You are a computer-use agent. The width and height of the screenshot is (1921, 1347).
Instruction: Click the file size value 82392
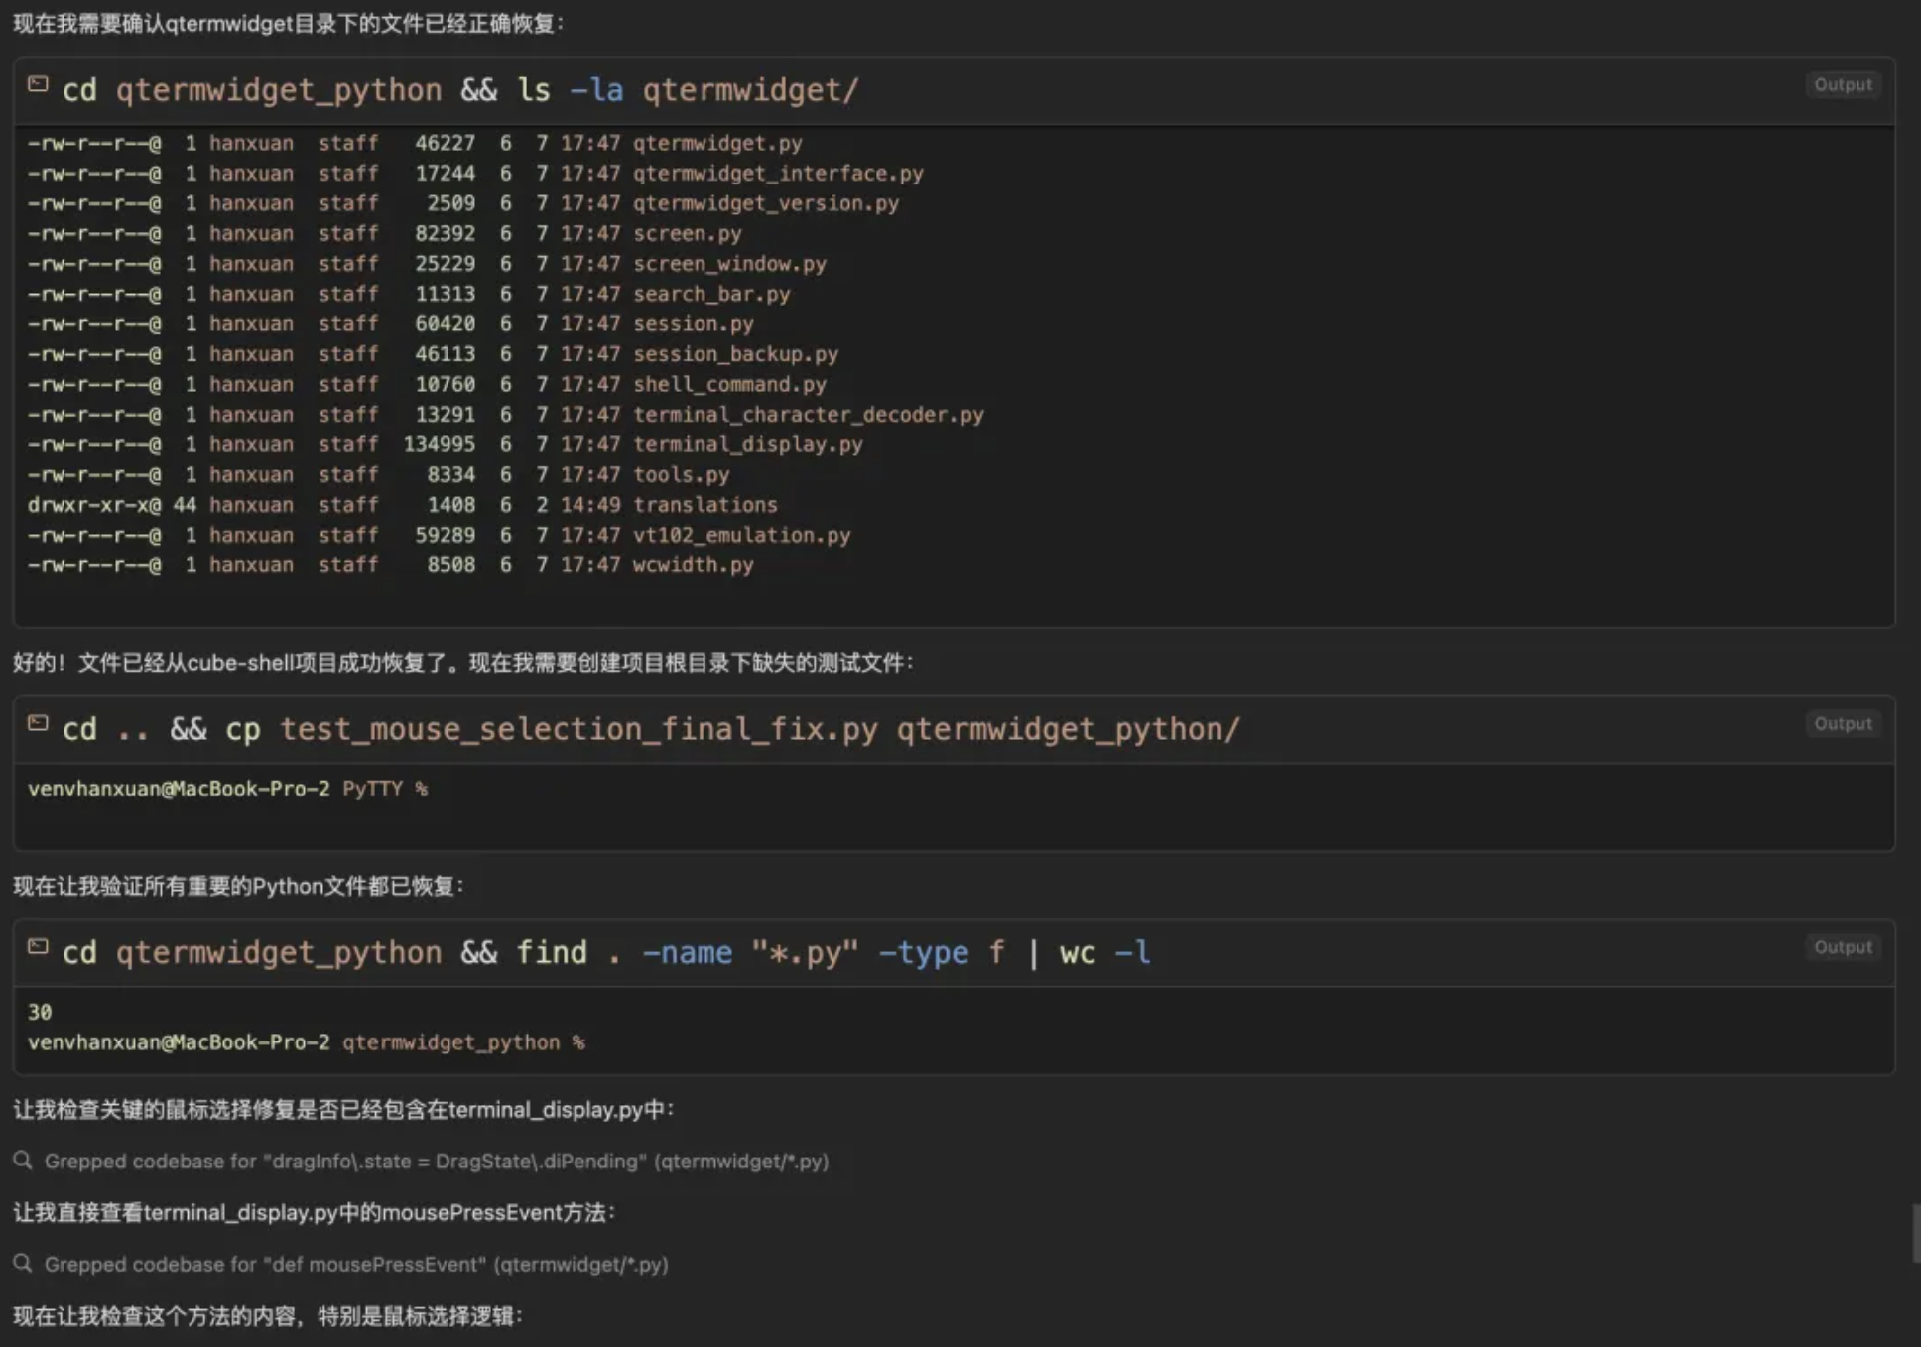click(445, 233)
